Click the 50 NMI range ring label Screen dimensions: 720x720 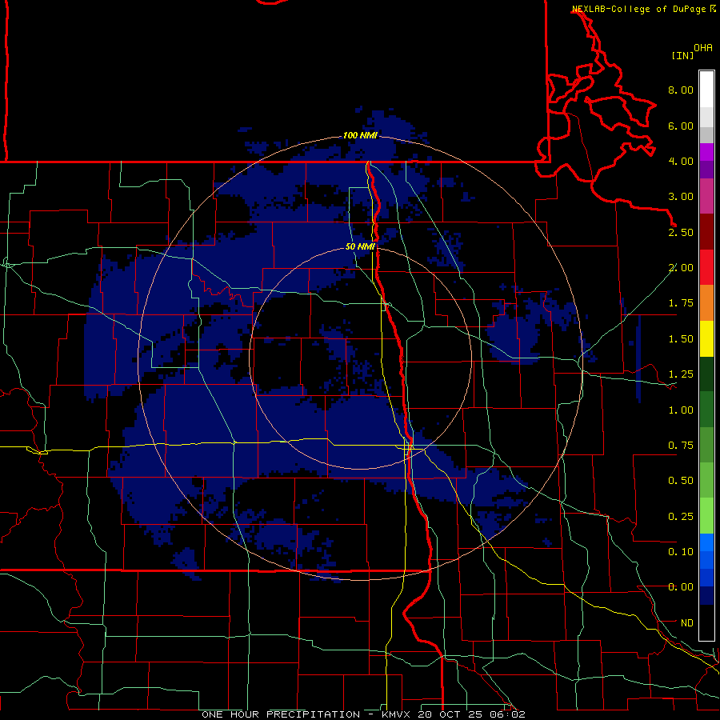tap(360, 247)
